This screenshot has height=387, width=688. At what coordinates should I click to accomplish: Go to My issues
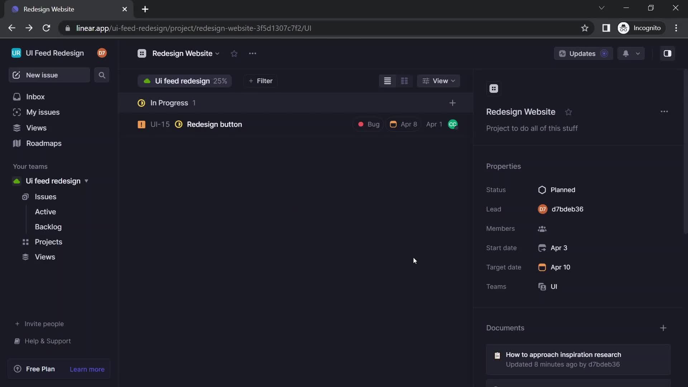[x=43, y=112]
